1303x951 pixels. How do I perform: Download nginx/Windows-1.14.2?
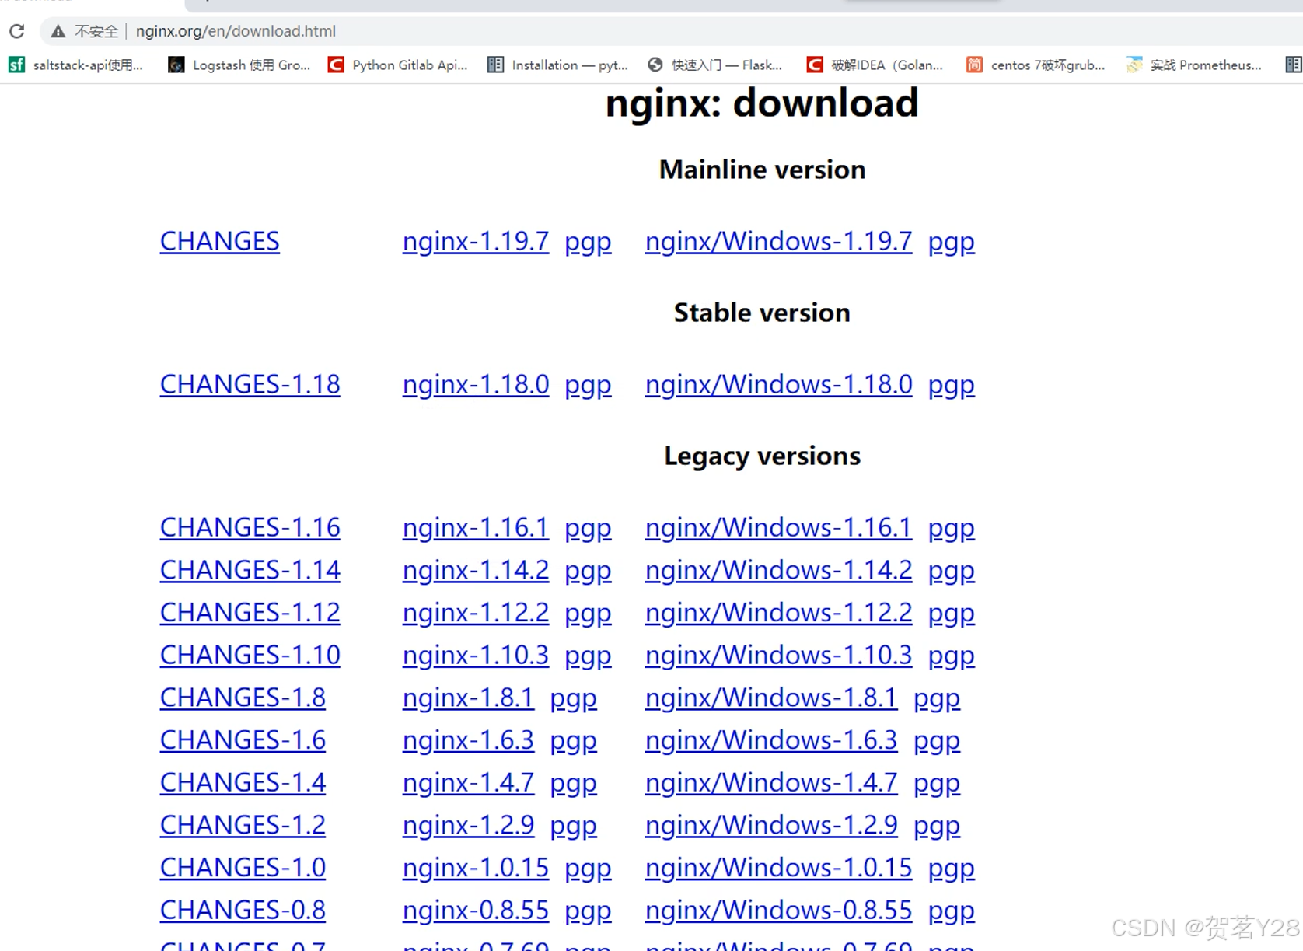coord(778,570)
